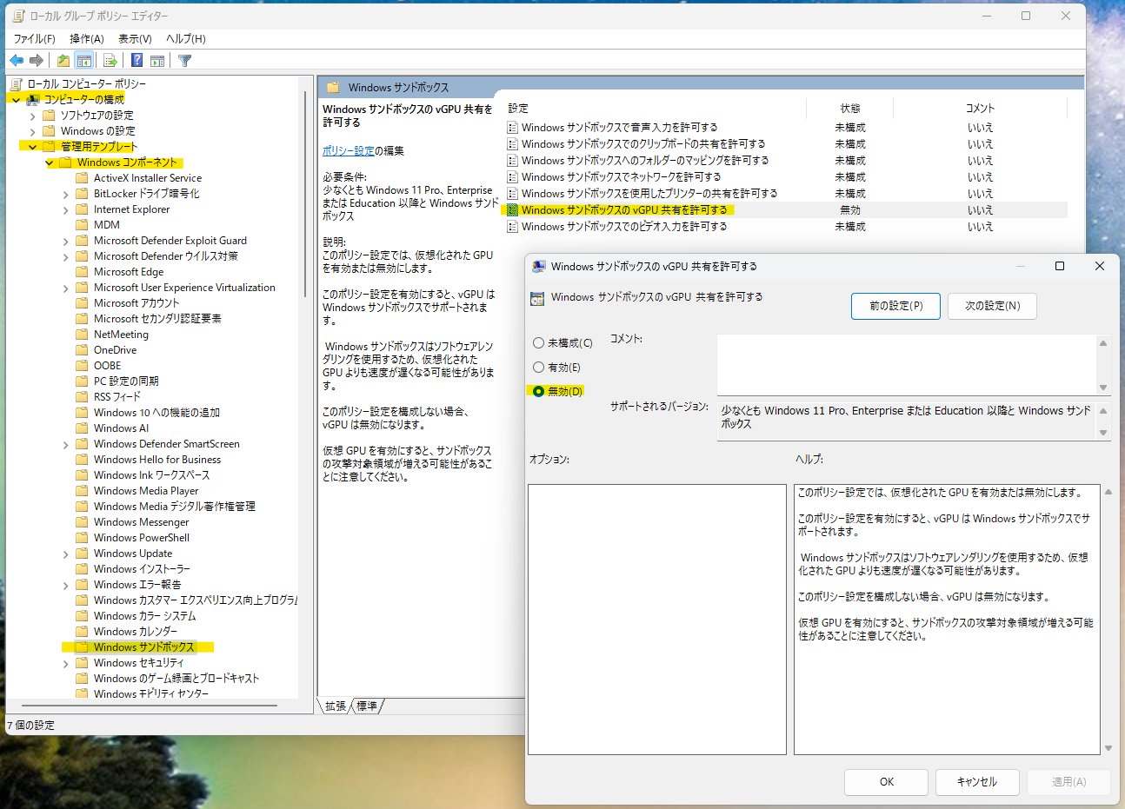Expand the BitLocker ドライブ暗号化 node
The height and width of the screenshot is (809, 1125).
[x=65, y=194]
